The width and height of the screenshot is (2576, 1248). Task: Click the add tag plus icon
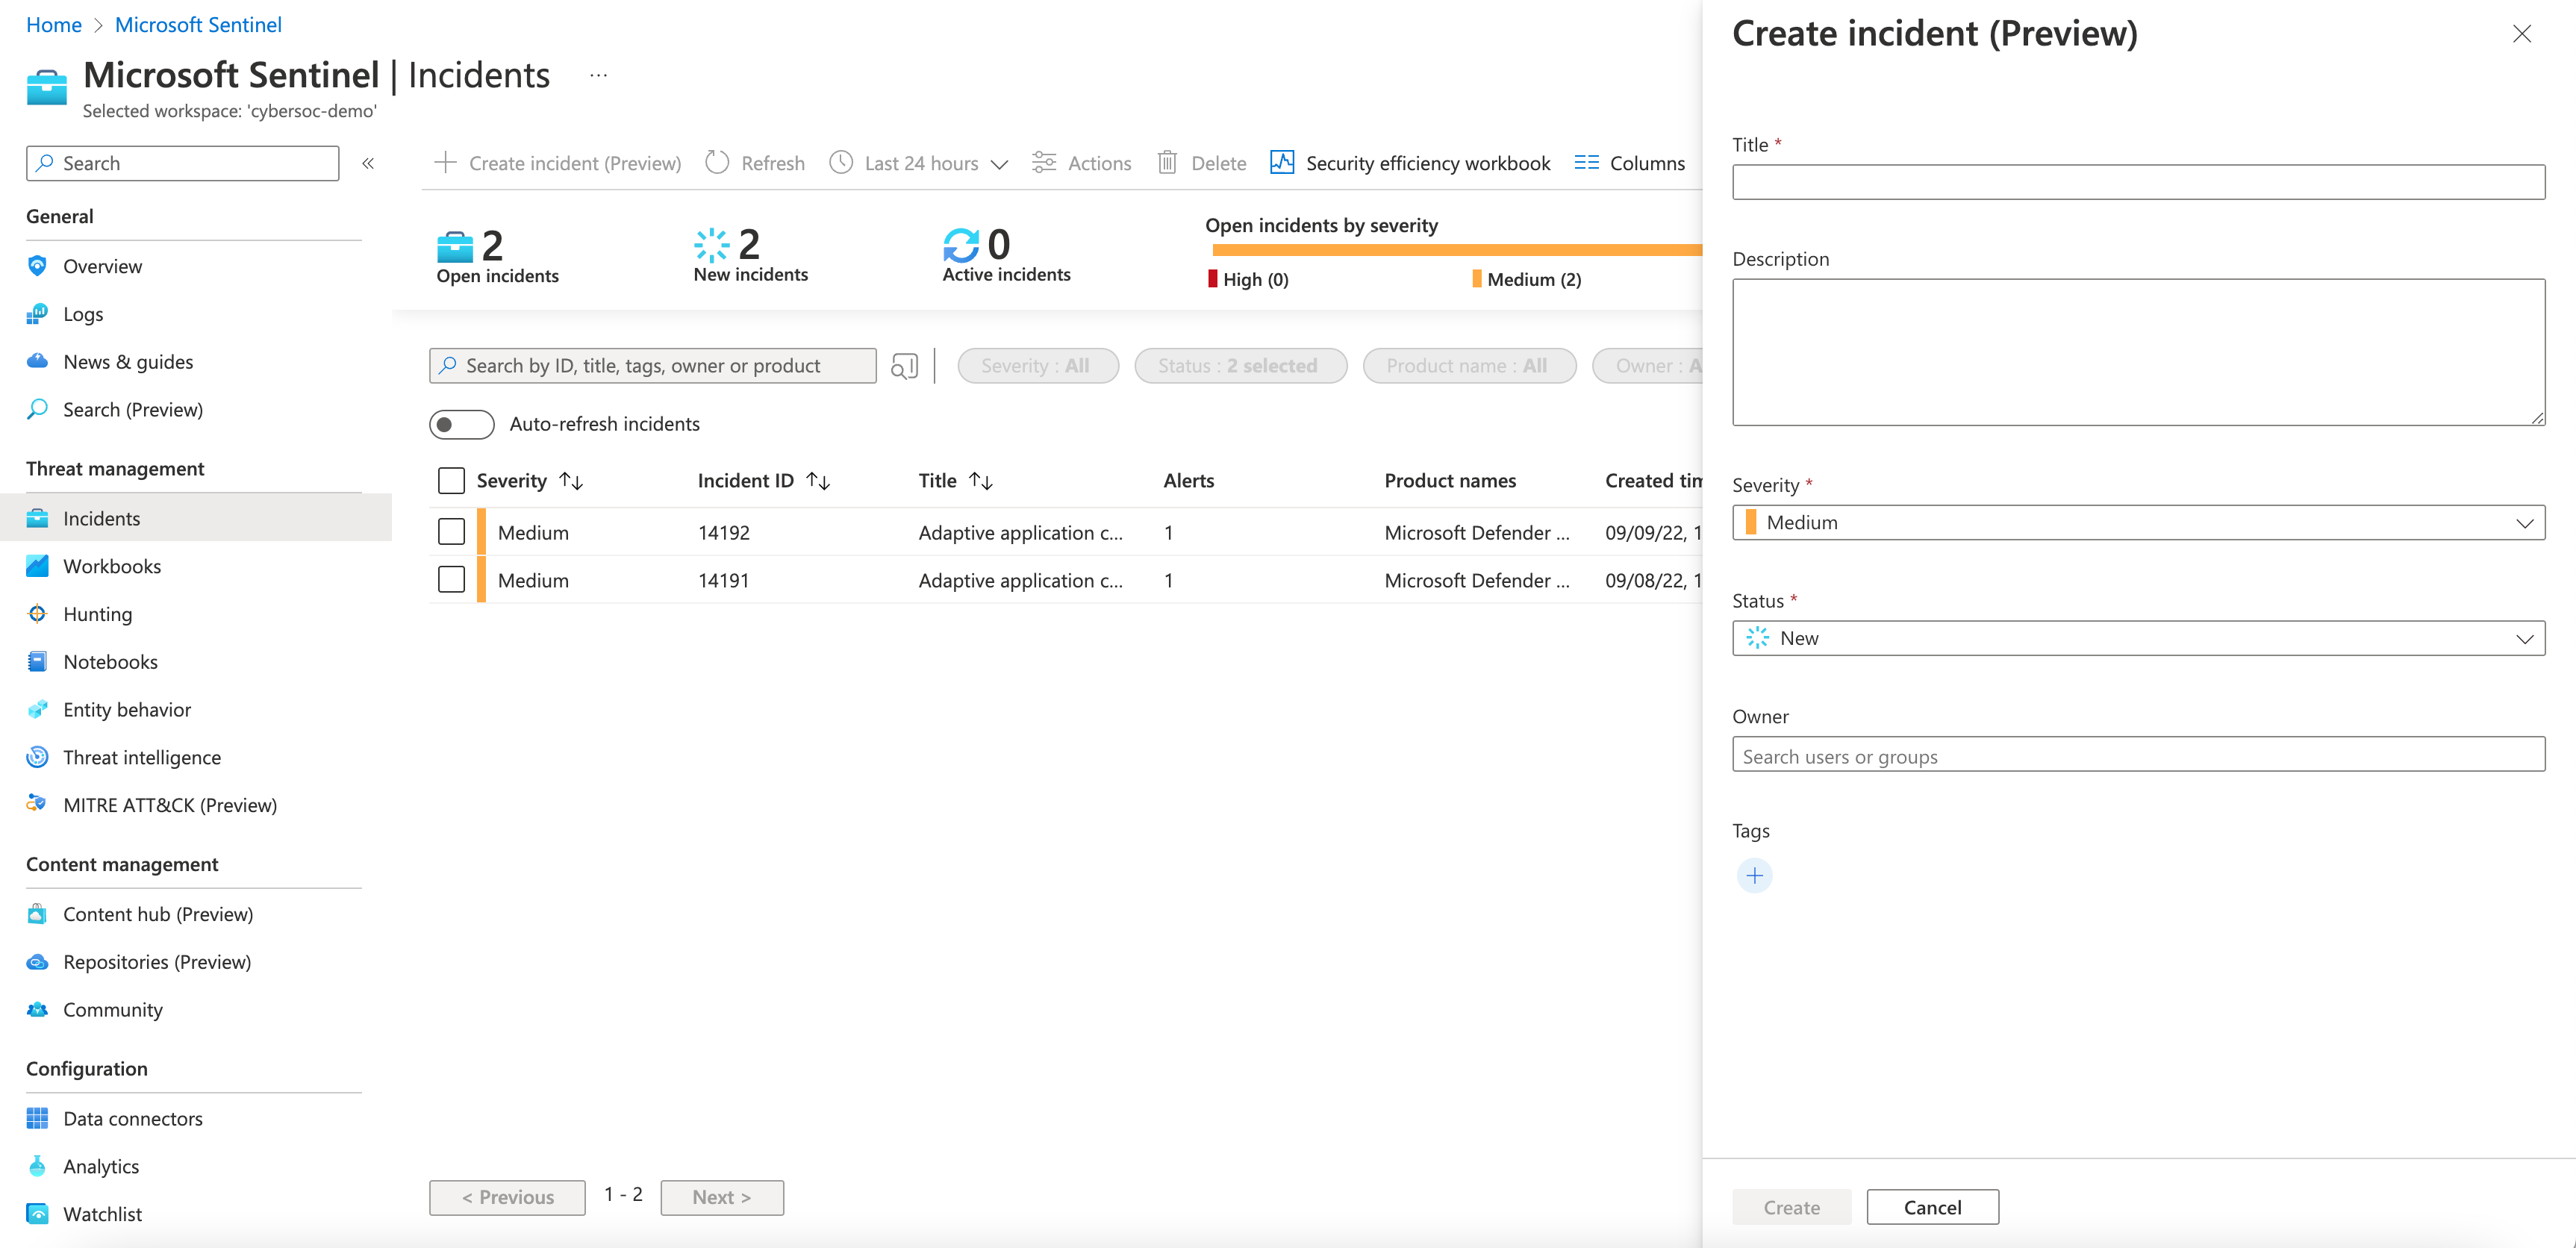click(1754, 876)
